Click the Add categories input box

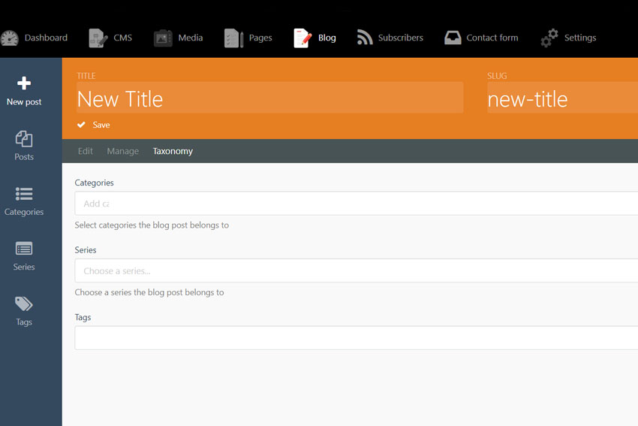(357, 203)
